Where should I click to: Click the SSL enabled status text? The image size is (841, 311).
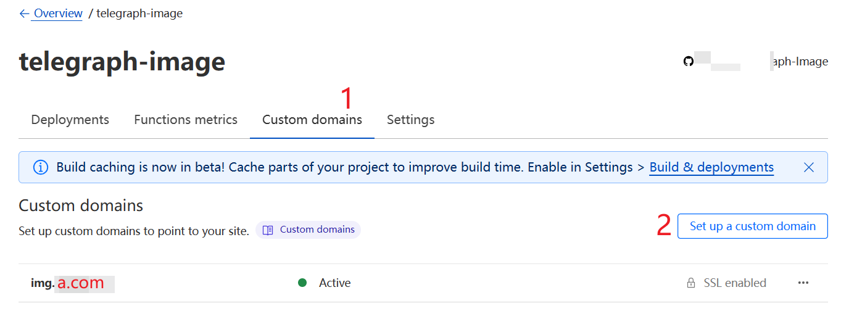(735, 283)
